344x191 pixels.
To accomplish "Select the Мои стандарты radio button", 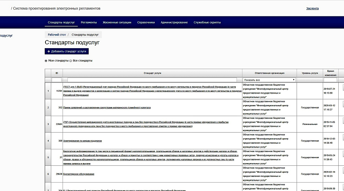I will click(46, 61).
